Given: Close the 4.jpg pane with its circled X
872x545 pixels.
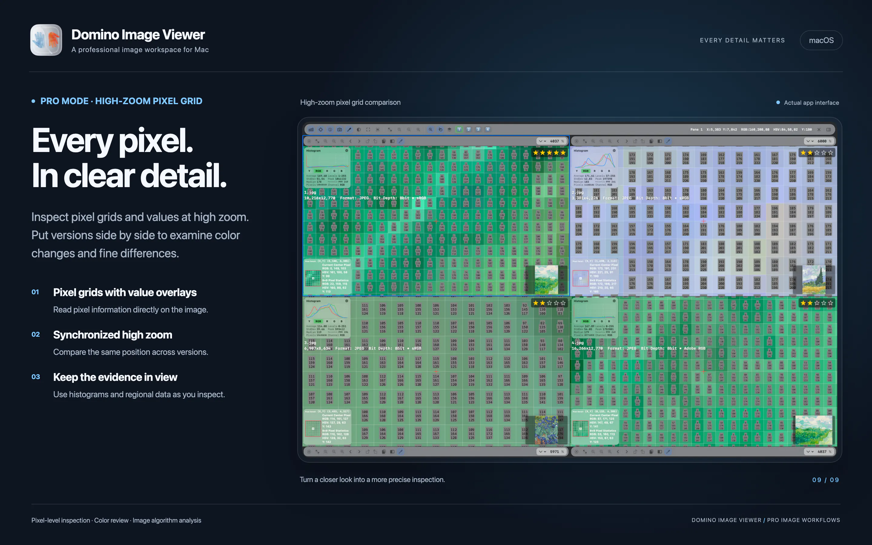Looking at the screenshot, I should pos(576,452).
